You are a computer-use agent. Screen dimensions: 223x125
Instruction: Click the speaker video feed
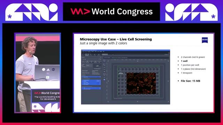click(x=38, y=73)
